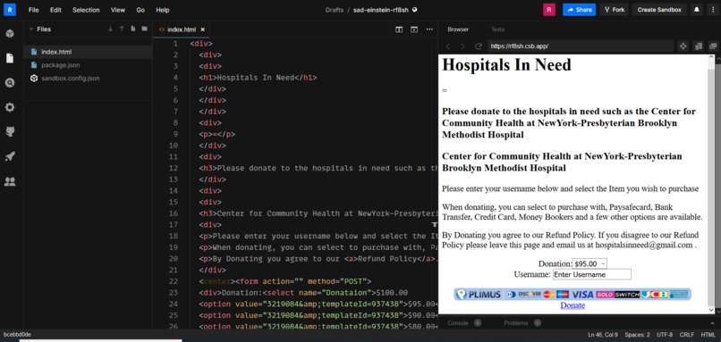Open the Donation amount dropdown
Image resolution: width=721 pixels, height=342 pixels.
(590, 264)
